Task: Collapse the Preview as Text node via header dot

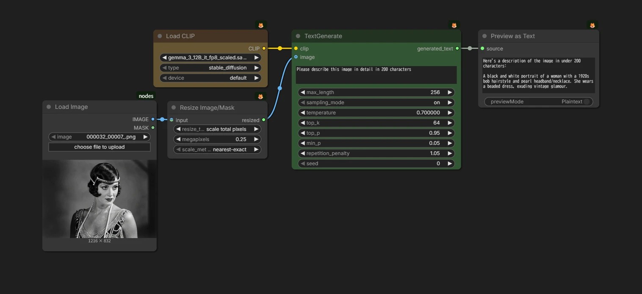Action: coord(484,36)
